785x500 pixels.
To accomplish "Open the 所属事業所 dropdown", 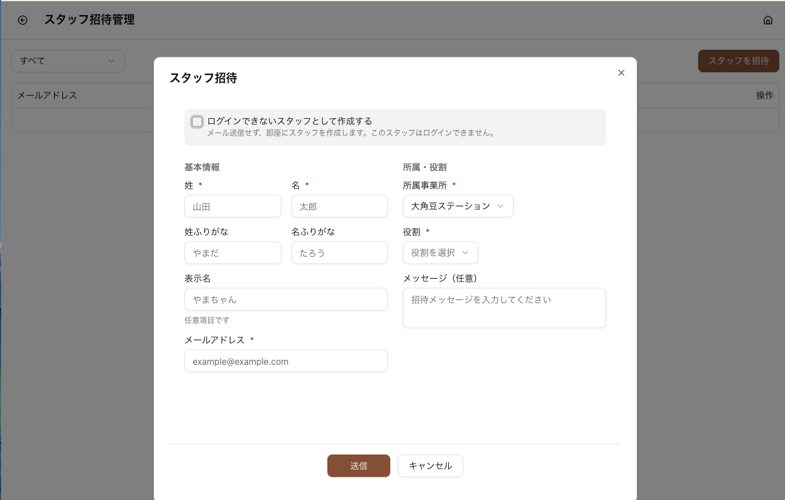I will [x=458, y=206].
